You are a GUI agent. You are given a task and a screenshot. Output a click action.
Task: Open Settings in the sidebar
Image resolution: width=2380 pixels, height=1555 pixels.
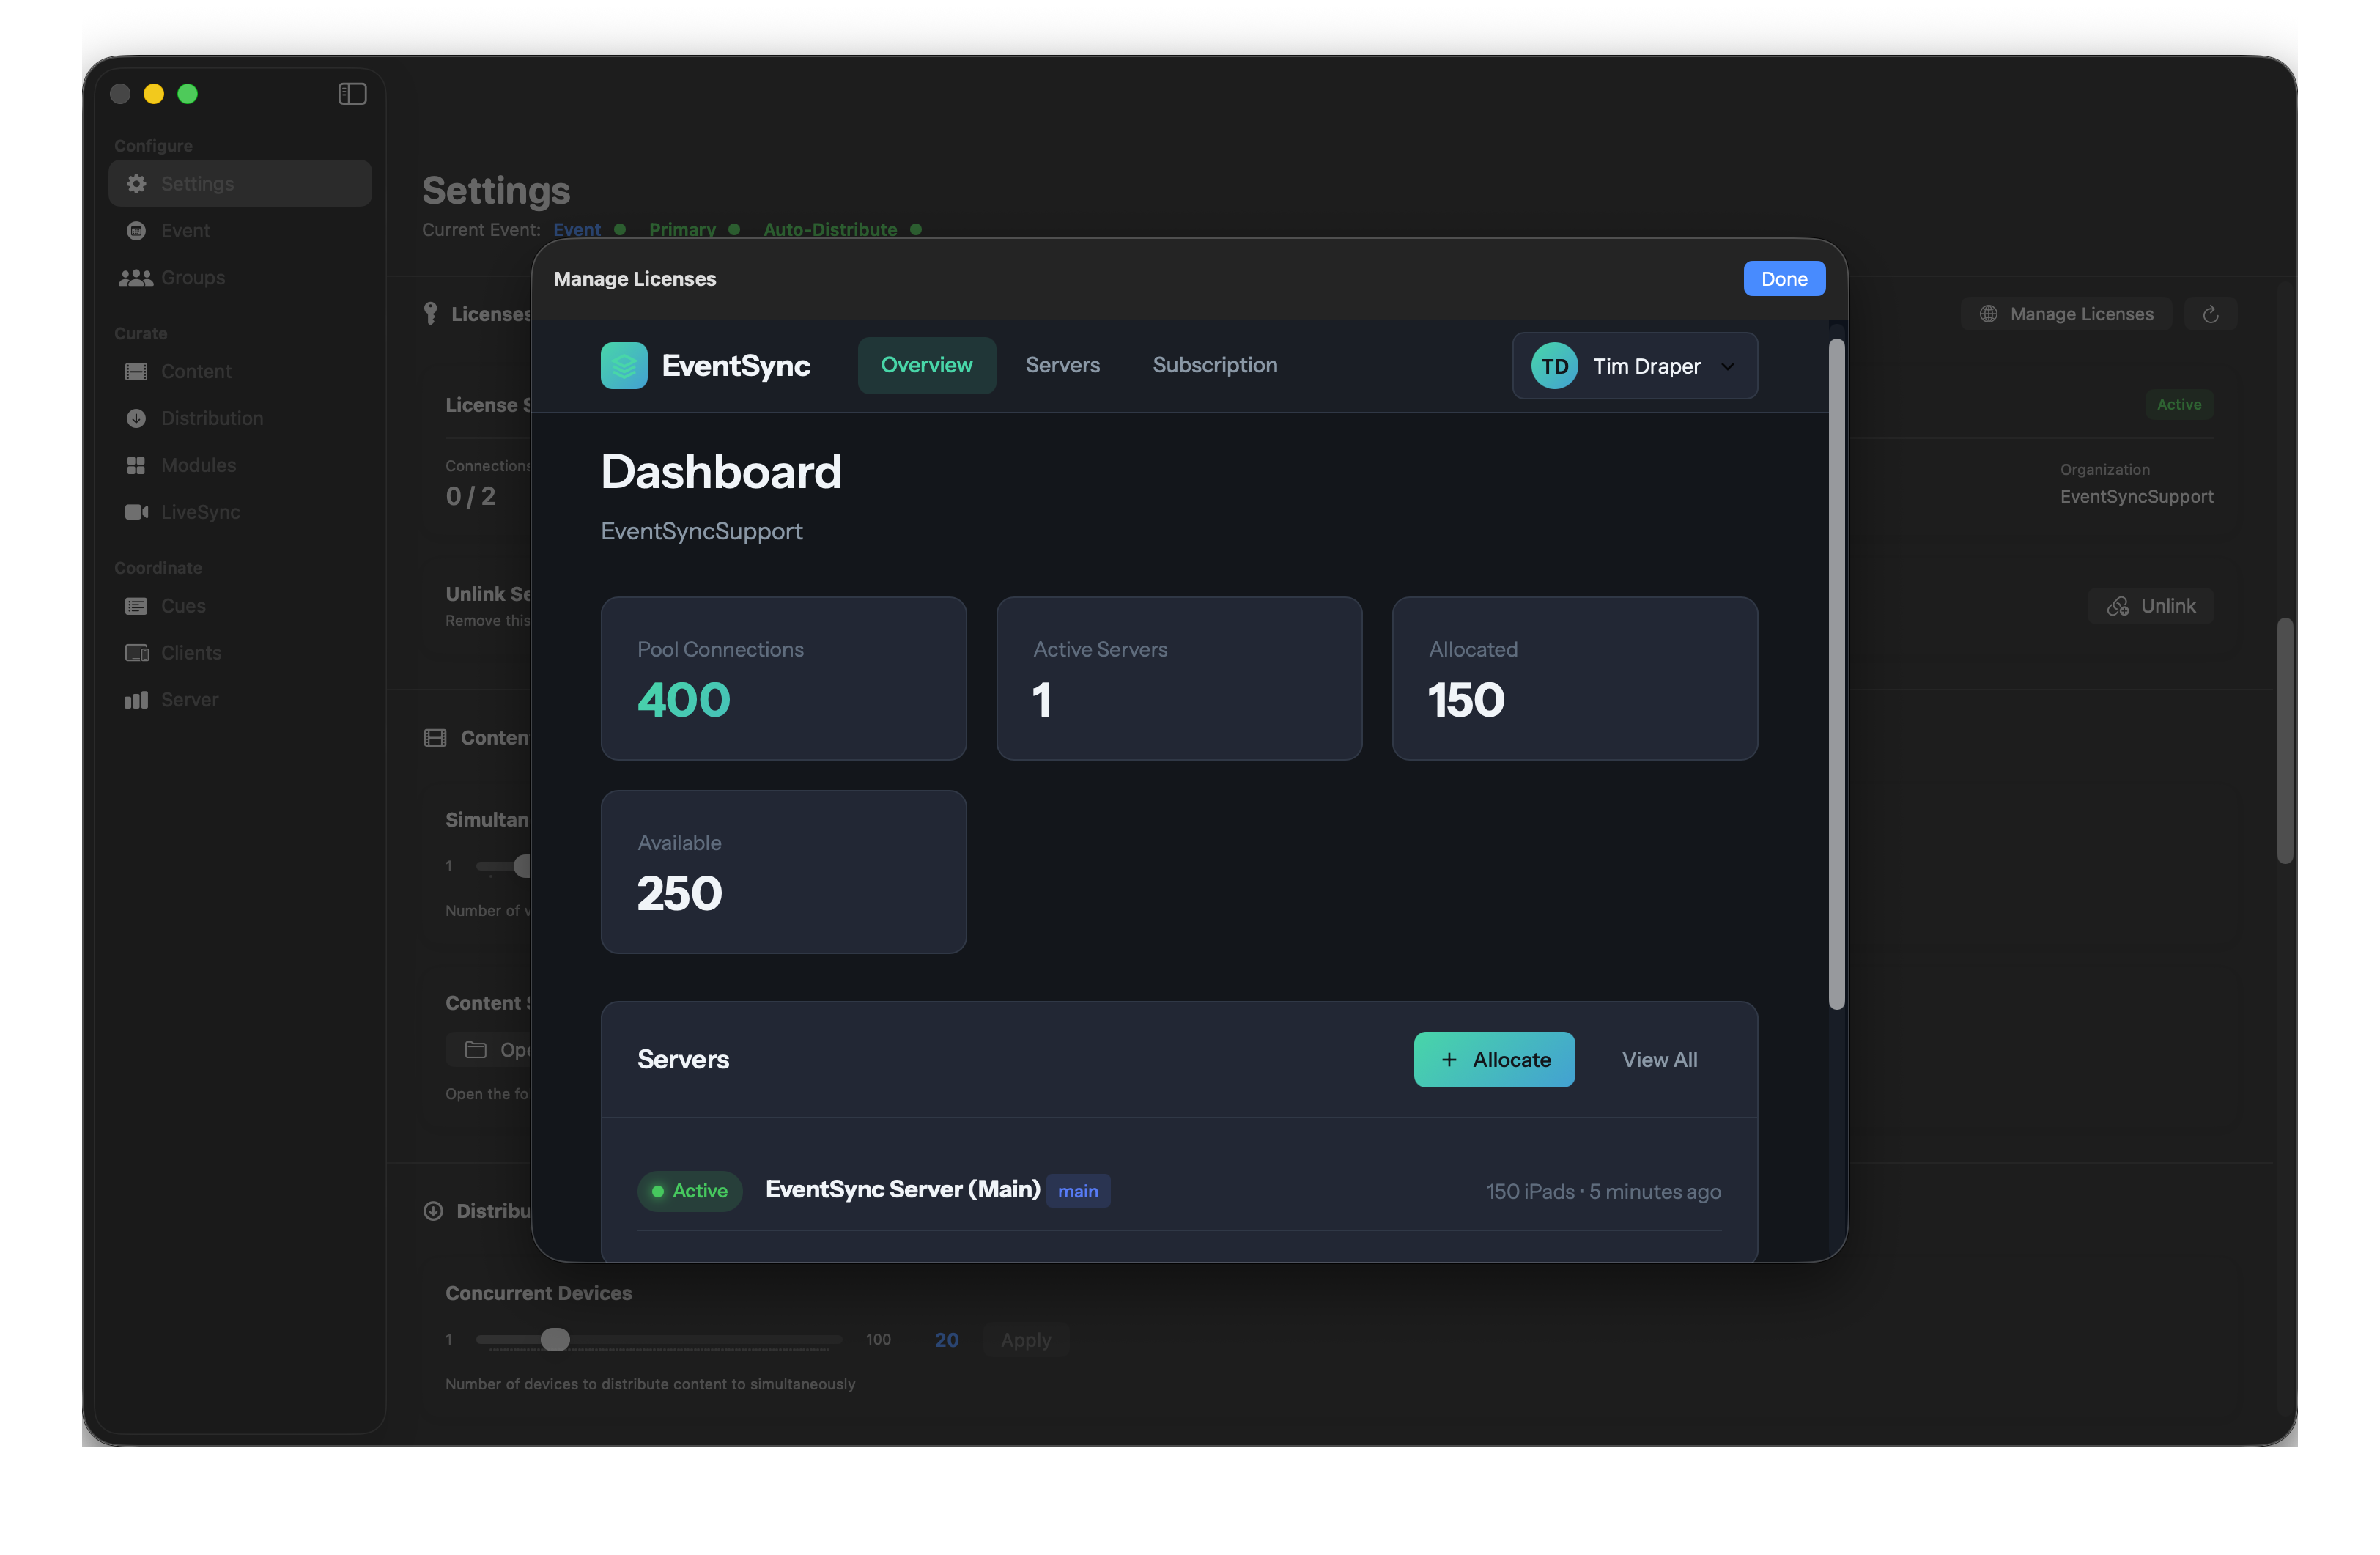click(240, 184)
